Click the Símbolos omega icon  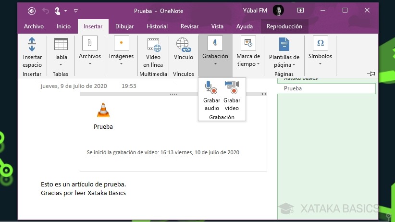[x=320, y=43]
